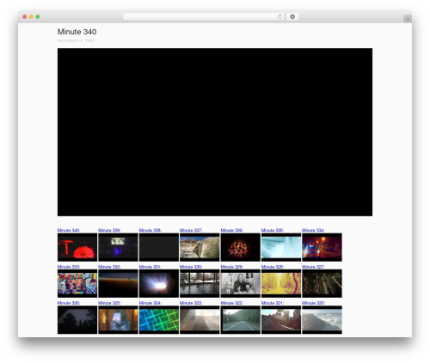Click the Minute 331 link
The width and height of the screenshot is (430, 363).
point(150,267)
